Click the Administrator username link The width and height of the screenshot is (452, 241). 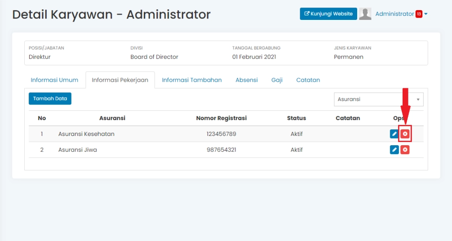click(395, 14)
